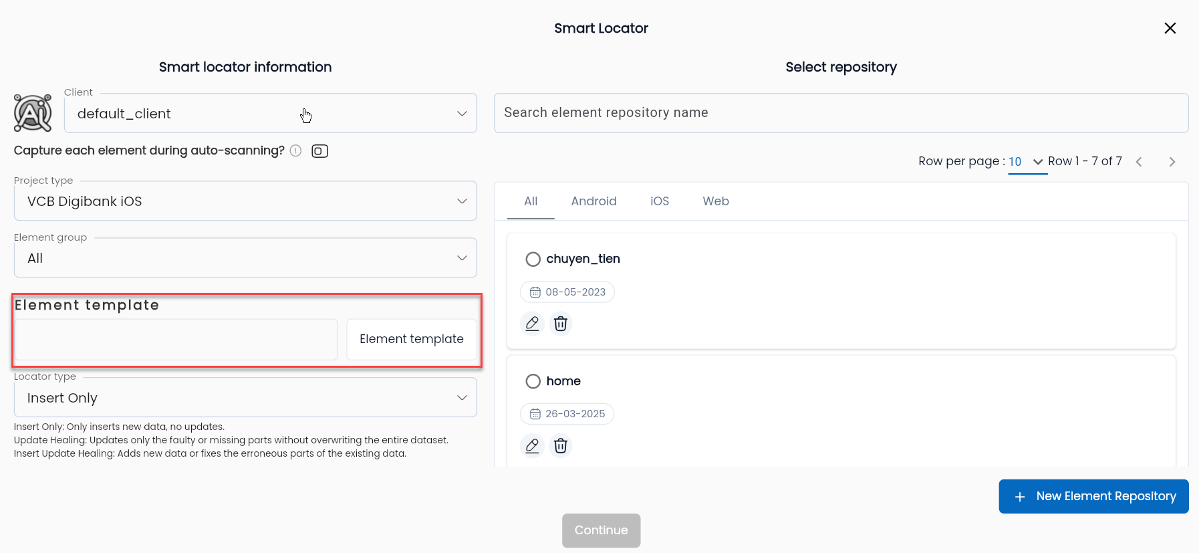Click the edit pencil icon for chuyen_tien
The image size is (1199, 553).
(x=532, y=324)
